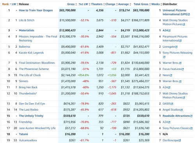195x143 pixels.
Task: Open the Tatami release link
Action: (23, 134)
